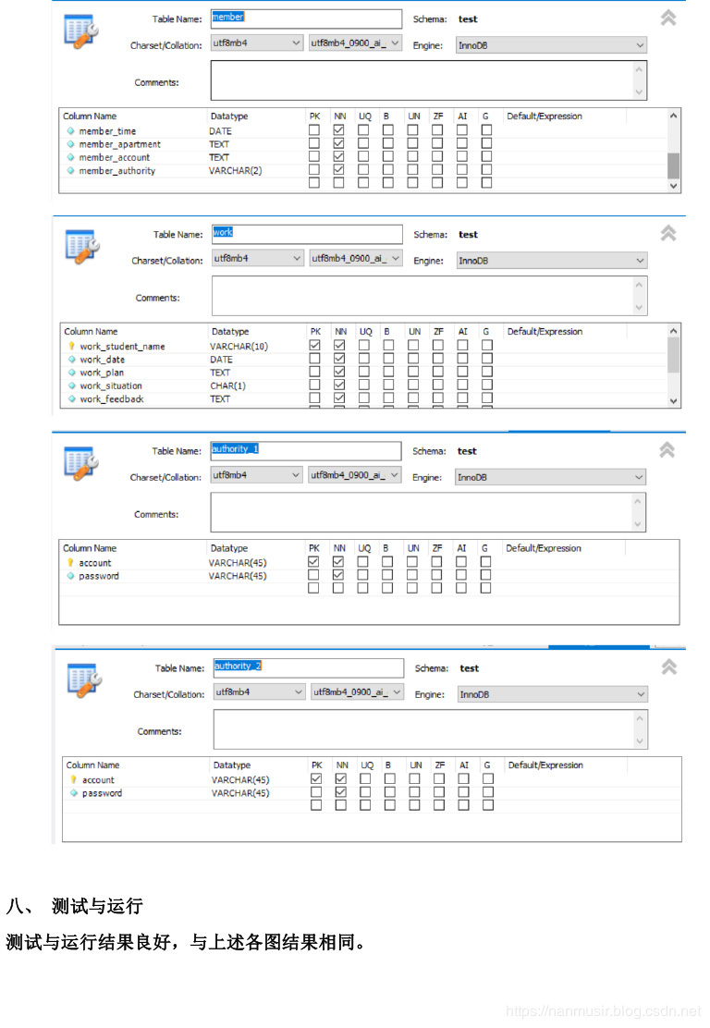Click the diamond icon of work_date column
Viewport: 710px width, 1028px height.
click(x=71, y=360)
